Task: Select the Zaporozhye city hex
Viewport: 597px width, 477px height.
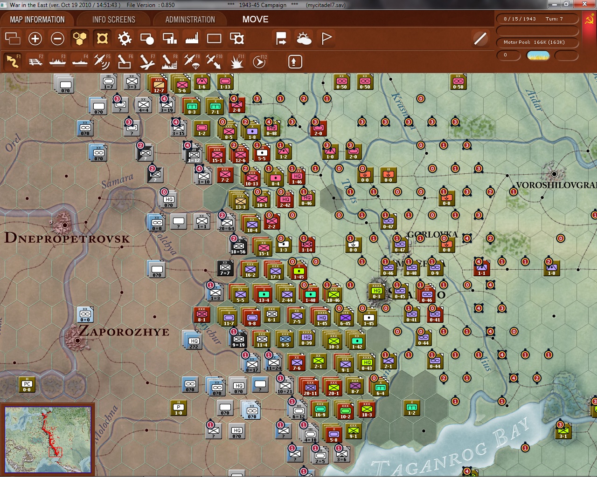Action: [77, 341]
